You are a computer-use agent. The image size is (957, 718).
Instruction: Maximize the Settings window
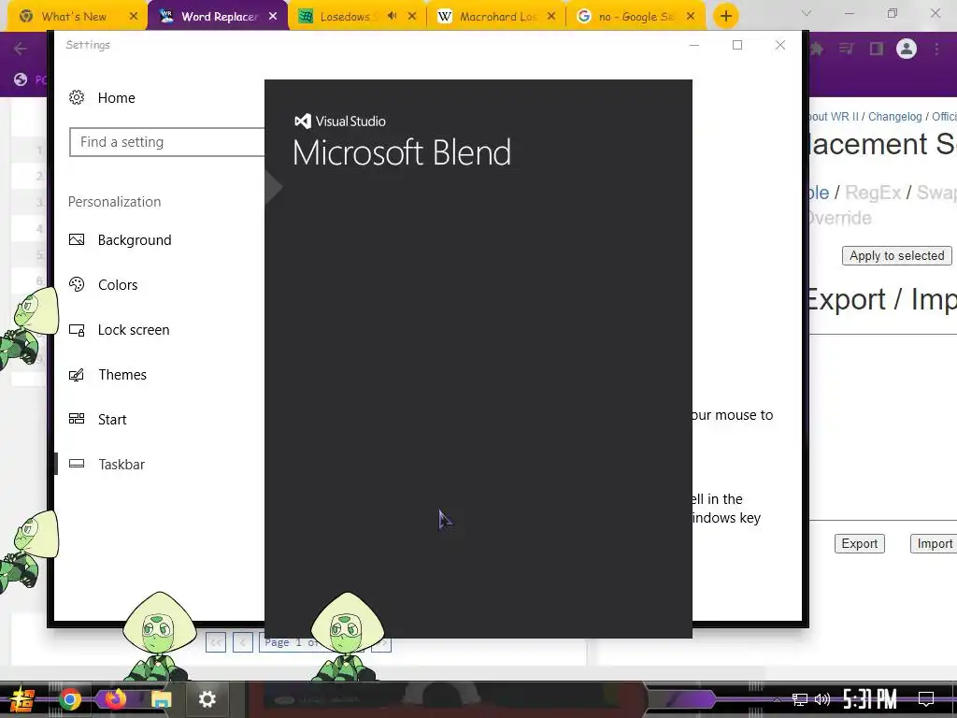(x=737, y=45)
